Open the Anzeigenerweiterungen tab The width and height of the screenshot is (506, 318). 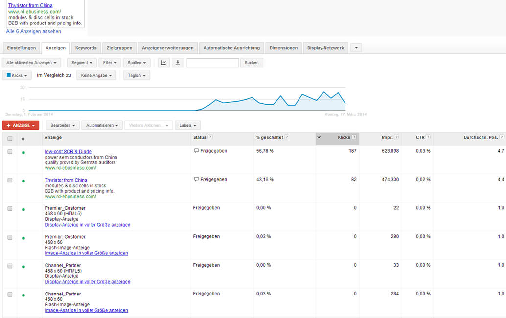click(x=168, y=48)
